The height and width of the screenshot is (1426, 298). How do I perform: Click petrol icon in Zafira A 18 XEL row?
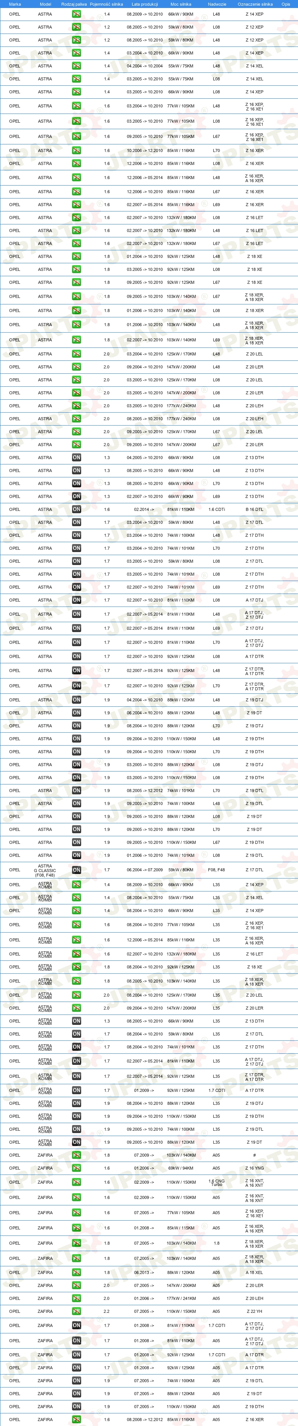pos(77,1273)
